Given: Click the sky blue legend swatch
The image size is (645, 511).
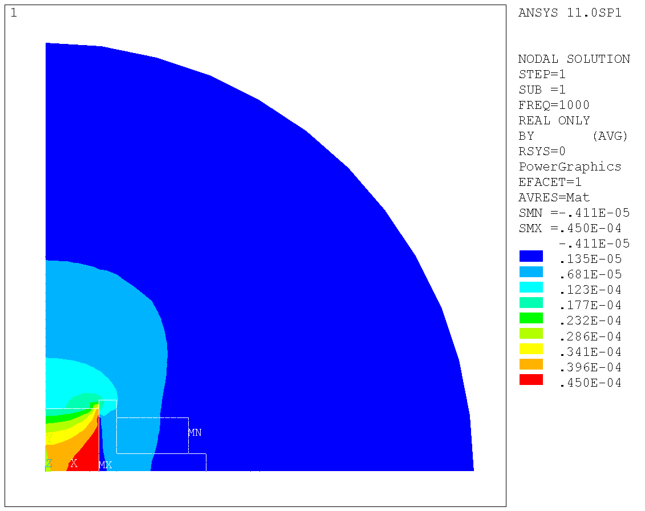Looking at the screenshot, I should (530, 272).
